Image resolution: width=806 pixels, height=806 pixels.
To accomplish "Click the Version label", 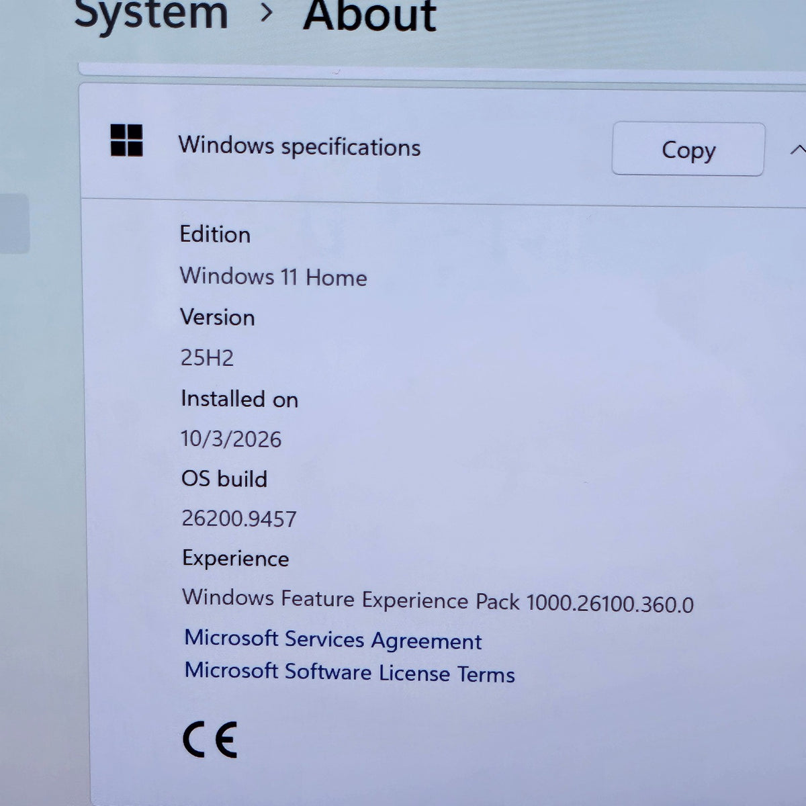I will pyautogui.click(x=218, y=317).
